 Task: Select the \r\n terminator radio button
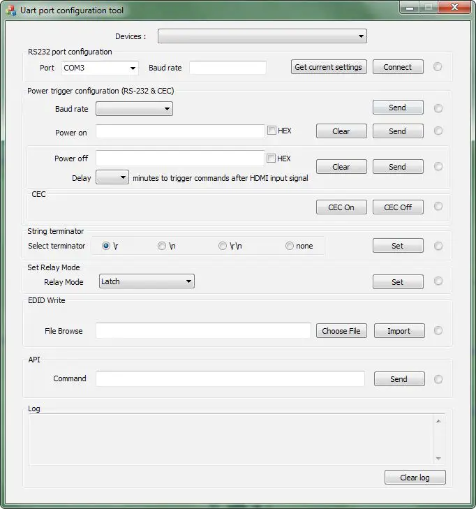point(222,246)
